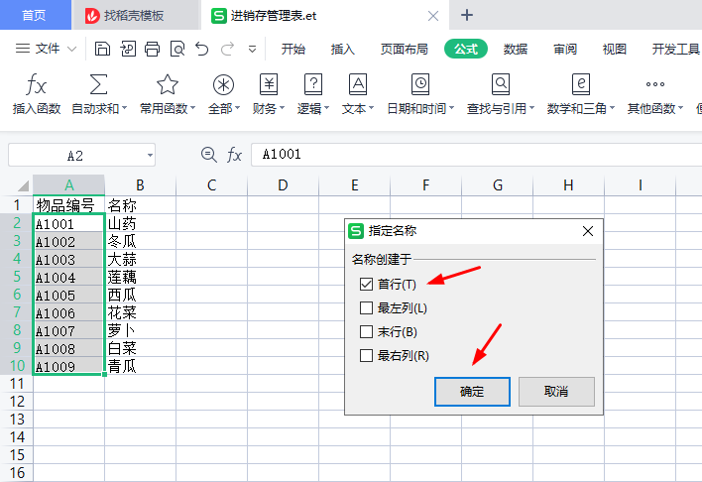
Task: Select row 12 header
Action: [x=17, y=402]
